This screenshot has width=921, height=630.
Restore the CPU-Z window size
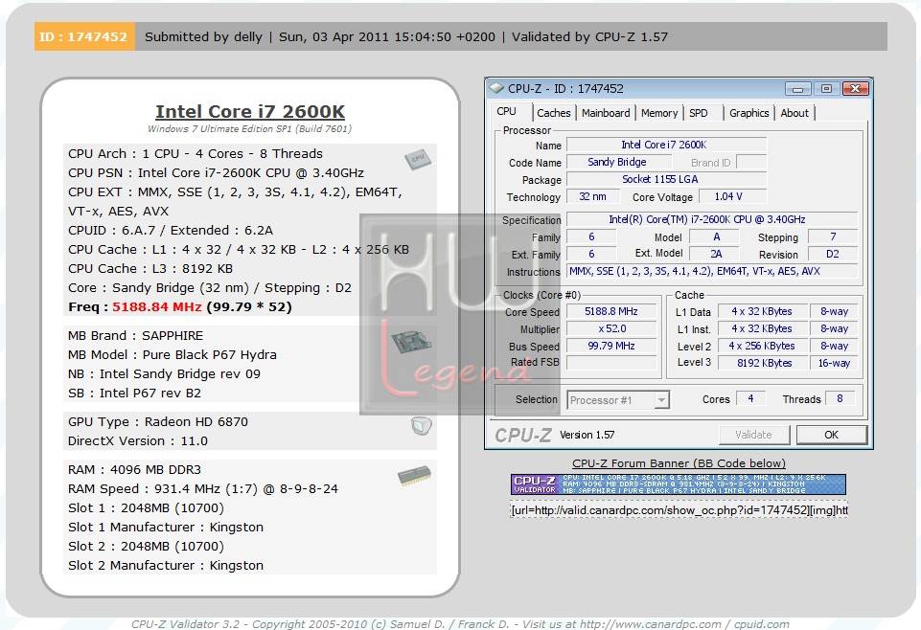tap(826, 89)
